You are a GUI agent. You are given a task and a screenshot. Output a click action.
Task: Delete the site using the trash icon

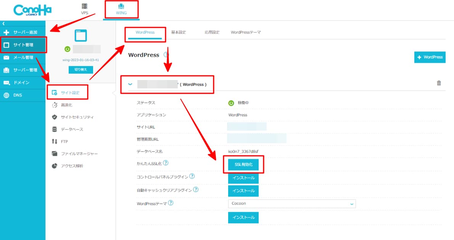(439, 83)
